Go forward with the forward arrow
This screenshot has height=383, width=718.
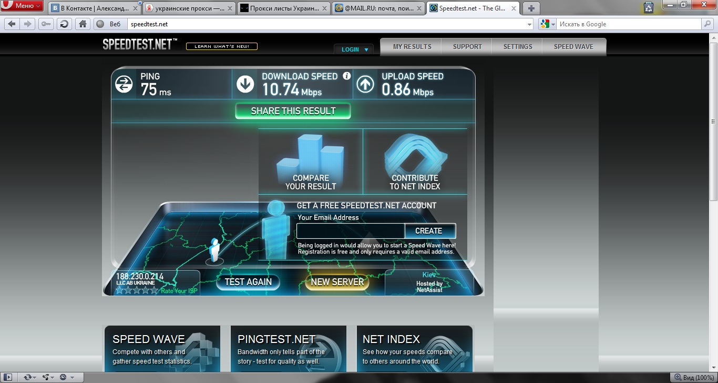(28, 24)
